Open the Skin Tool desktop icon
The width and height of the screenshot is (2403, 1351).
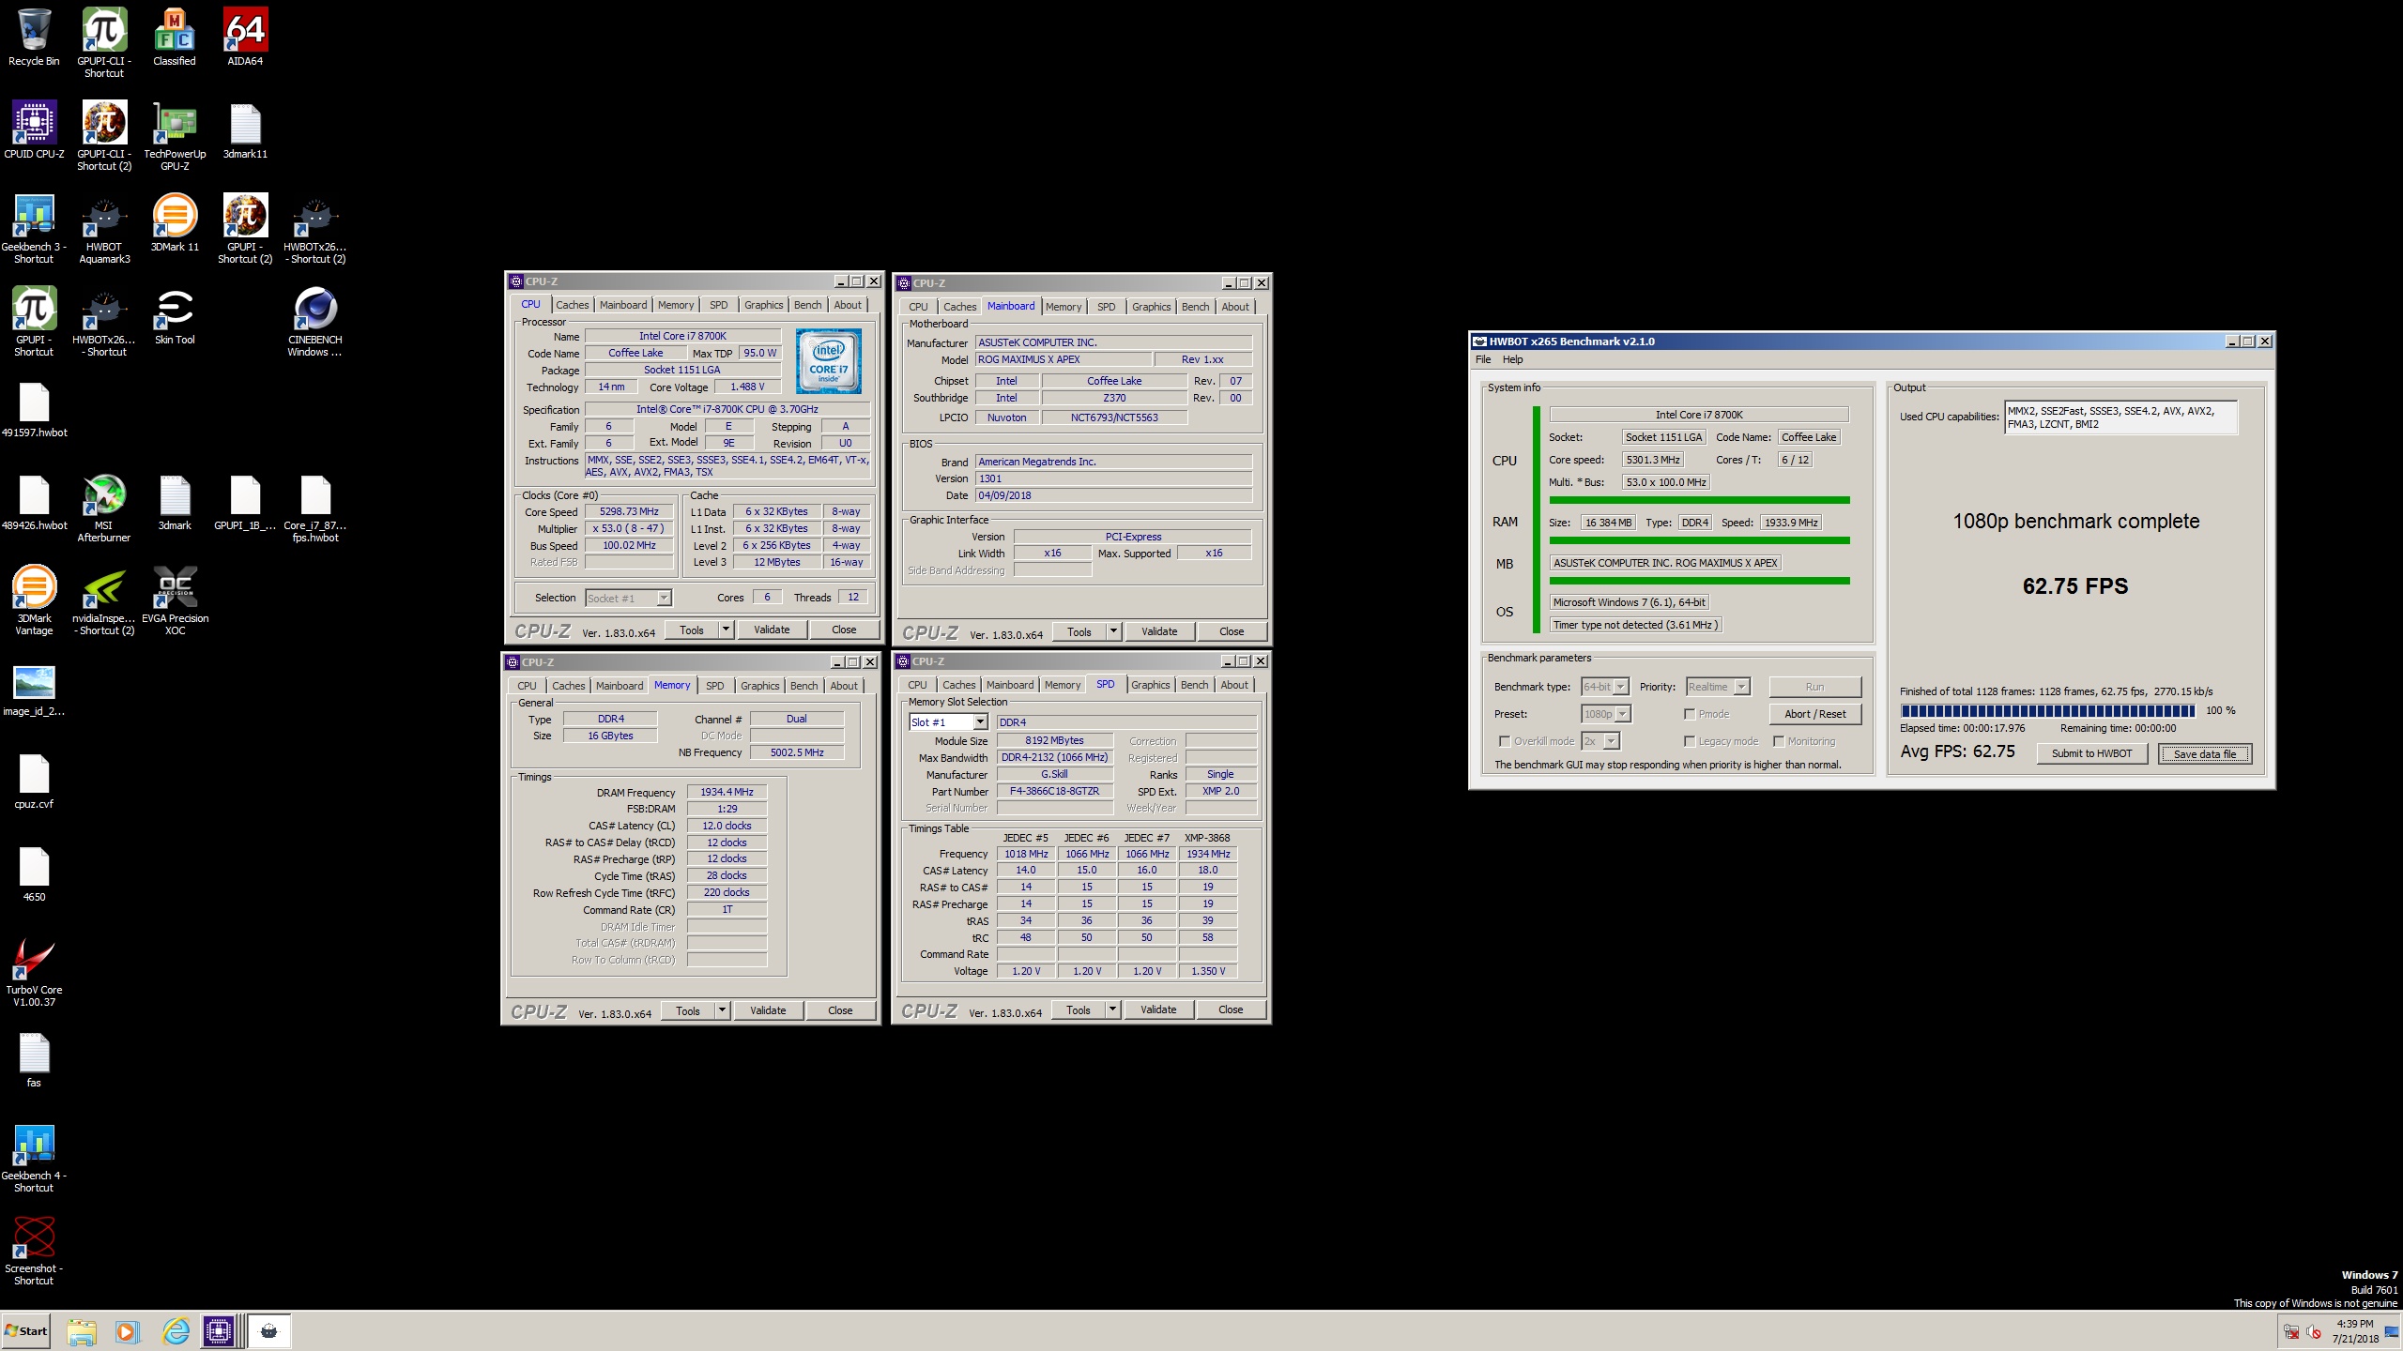(x=175, y=316)
